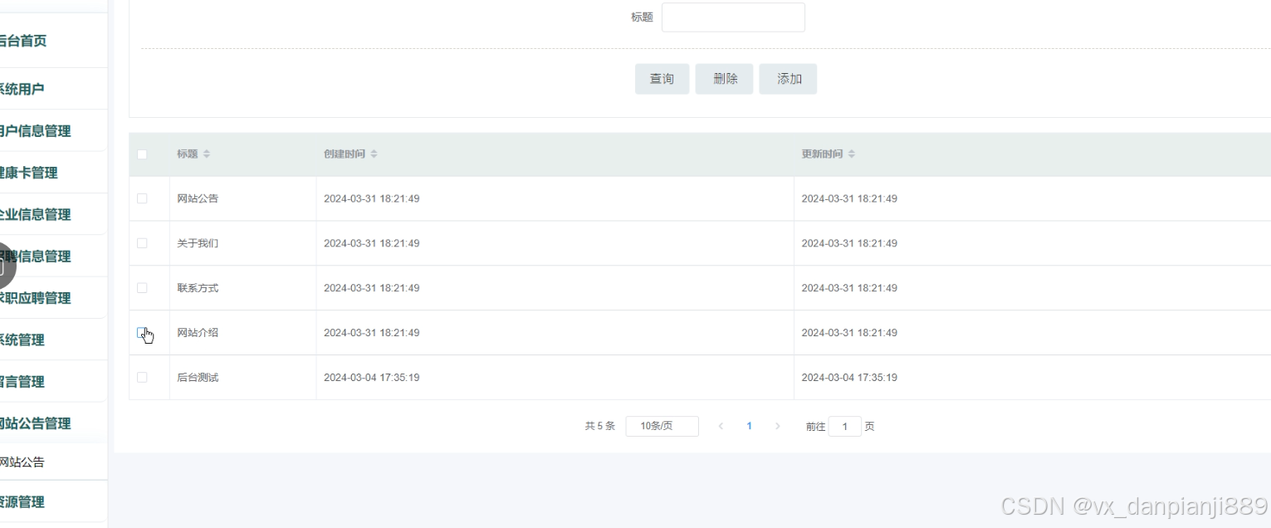Sort table by 创建时间 column arrows
1271x528 pixels.
374,154
